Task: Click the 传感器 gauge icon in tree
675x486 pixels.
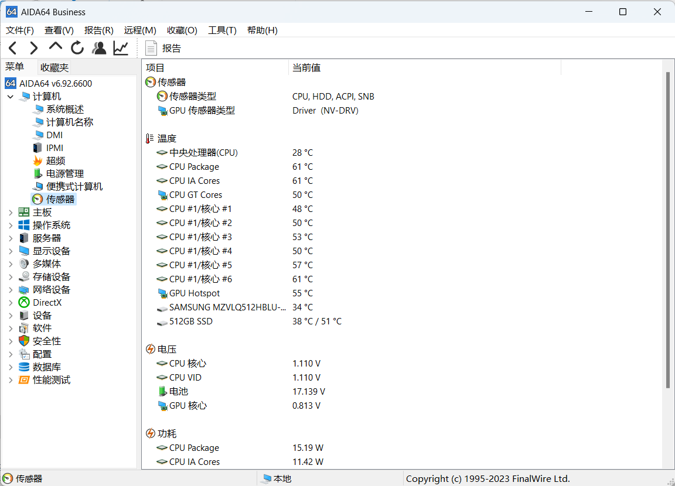Action: pos(37,199)
